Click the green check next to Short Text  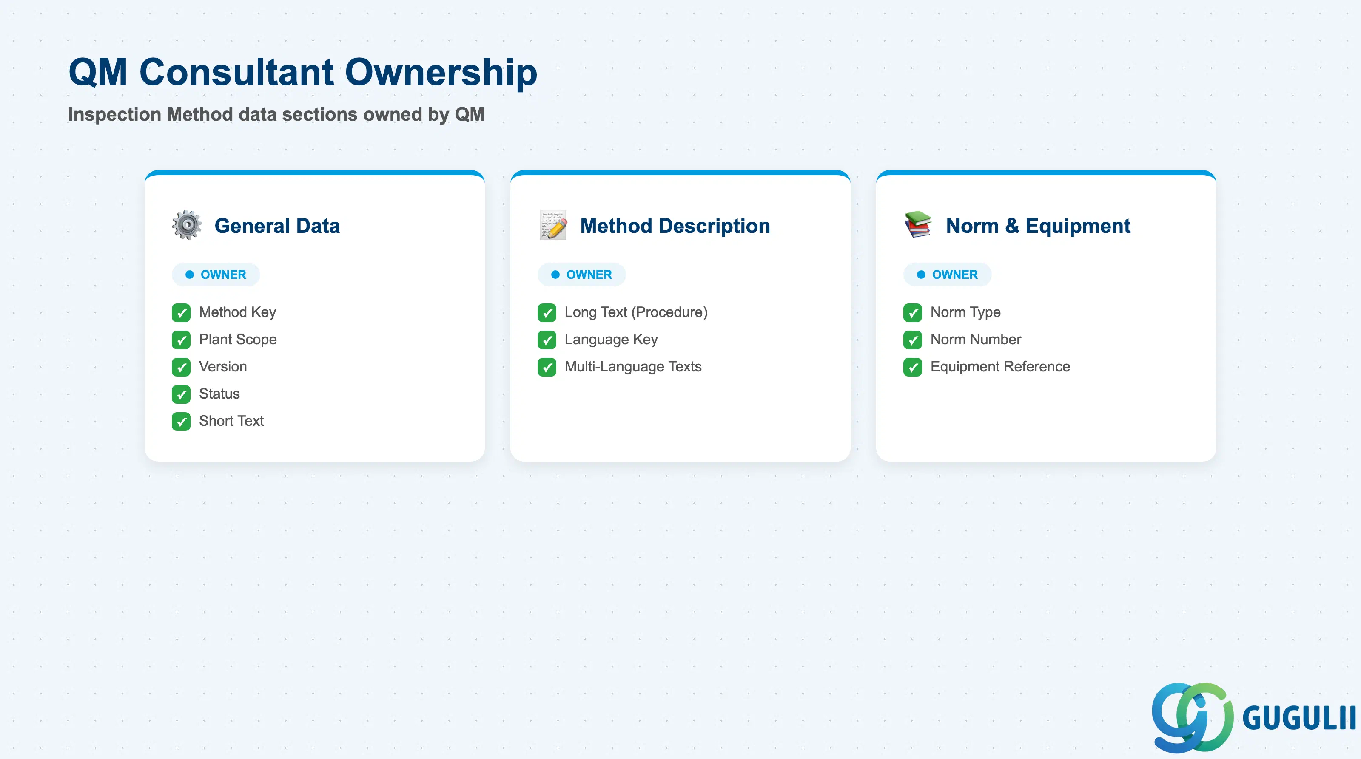tap(181, 422)
